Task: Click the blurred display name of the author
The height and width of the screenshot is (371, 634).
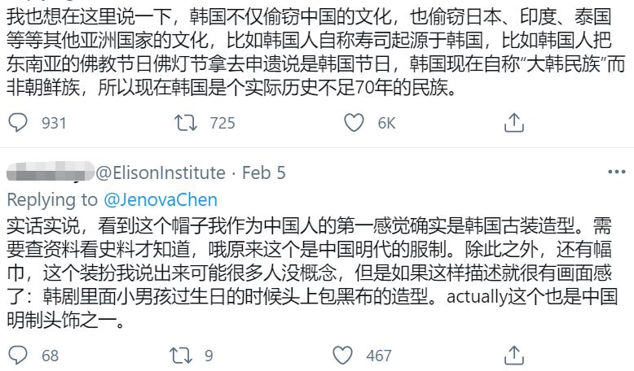Action: [49, 172]
